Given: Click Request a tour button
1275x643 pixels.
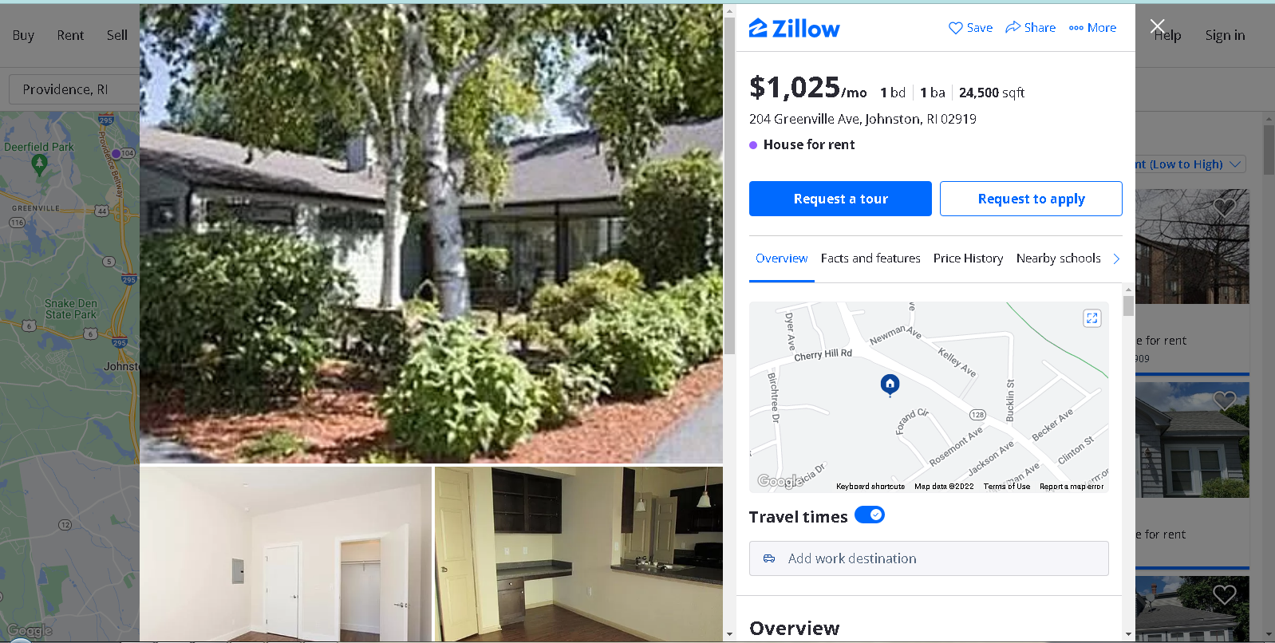Looking at the screenshot, I should coord(840,199).
